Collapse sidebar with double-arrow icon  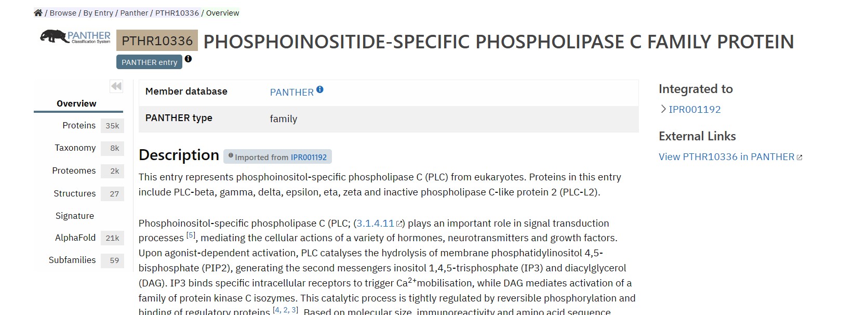(116, 86)
